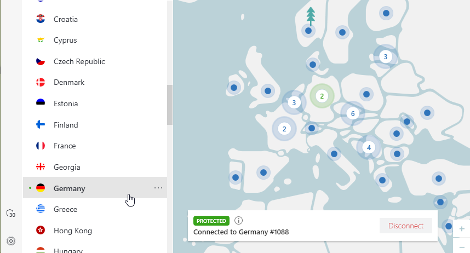Click the 30-day shield icon in sidebar

[x=11, y=214]
